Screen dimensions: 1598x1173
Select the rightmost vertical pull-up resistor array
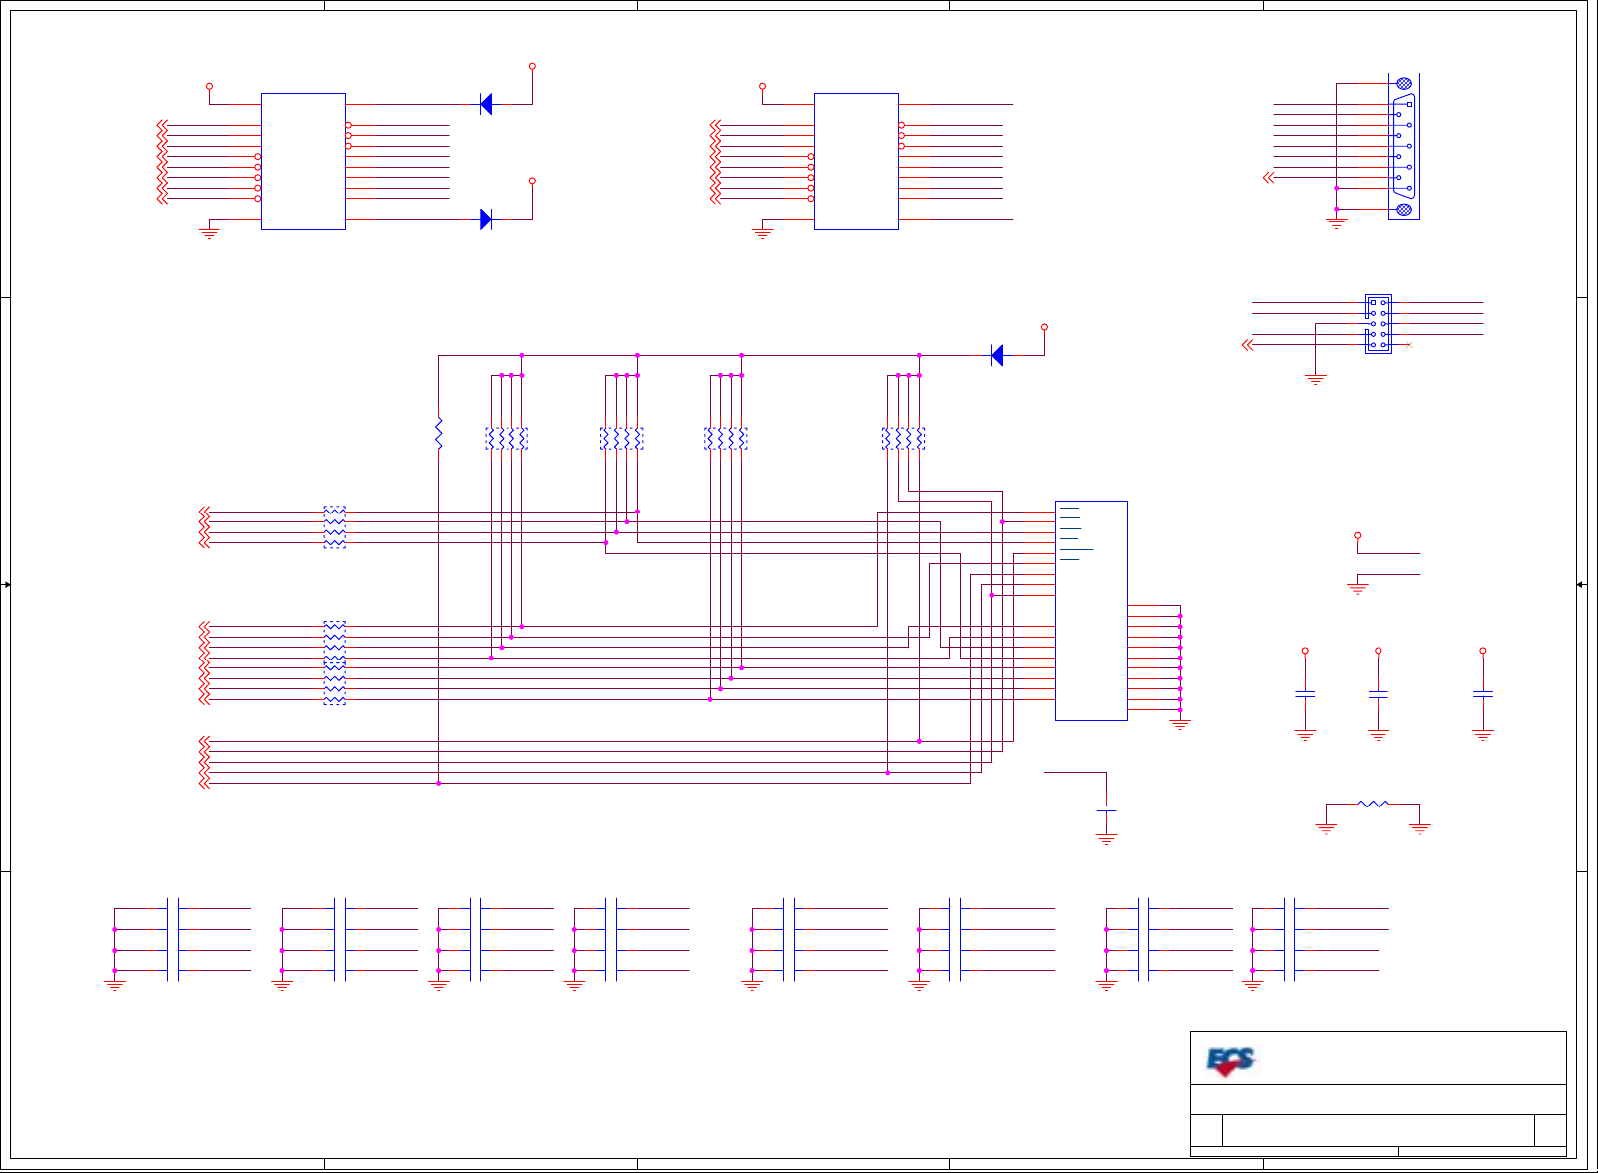pyautogui.click(x=904, y=438)
